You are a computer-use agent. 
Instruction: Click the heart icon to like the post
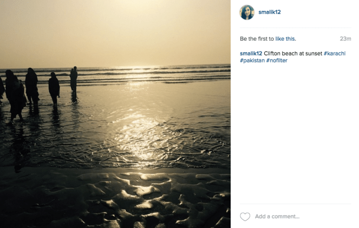[245, 217]
